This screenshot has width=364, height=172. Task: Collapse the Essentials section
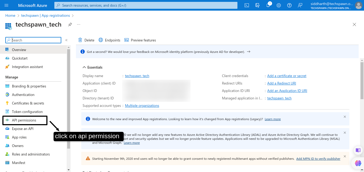coord(84,67)
